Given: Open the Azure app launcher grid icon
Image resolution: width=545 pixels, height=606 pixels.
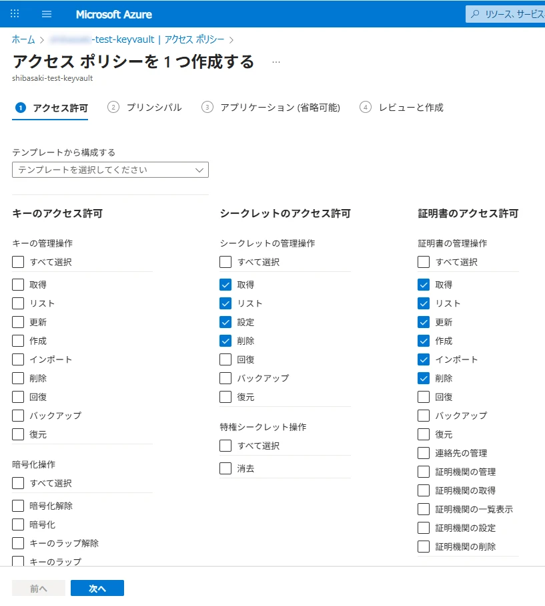Looking at the screenshot, I should point(15,13).
